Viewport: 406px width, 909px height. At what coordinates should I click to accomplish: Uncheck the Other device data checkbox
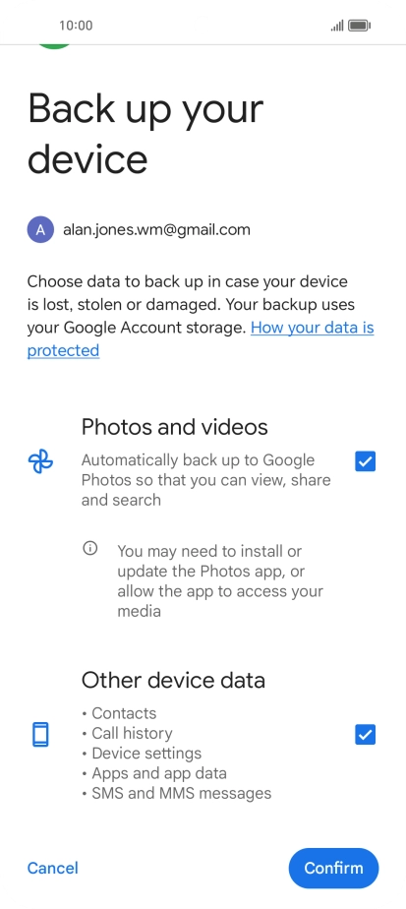365,735
